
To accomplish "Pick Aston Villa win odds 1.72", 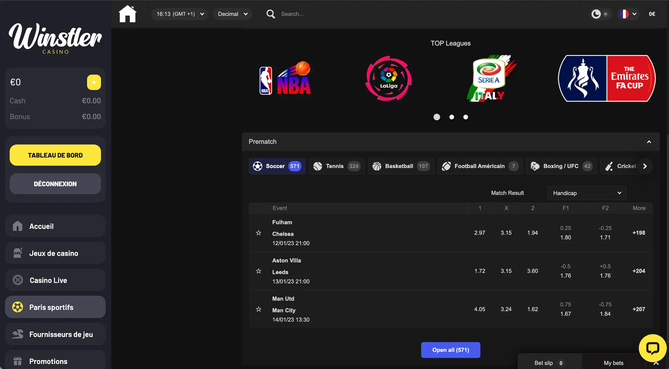I will point(480,271).
